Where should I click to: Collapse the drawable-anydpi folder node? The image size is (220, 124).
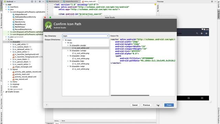(68, 45)
